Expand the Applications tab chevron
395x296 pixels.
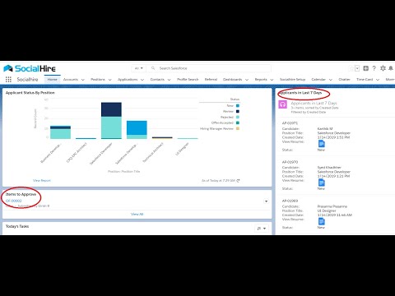(x=142, y=80)
